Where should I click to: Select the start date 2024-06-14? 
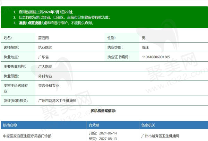[x=108, y=133]
